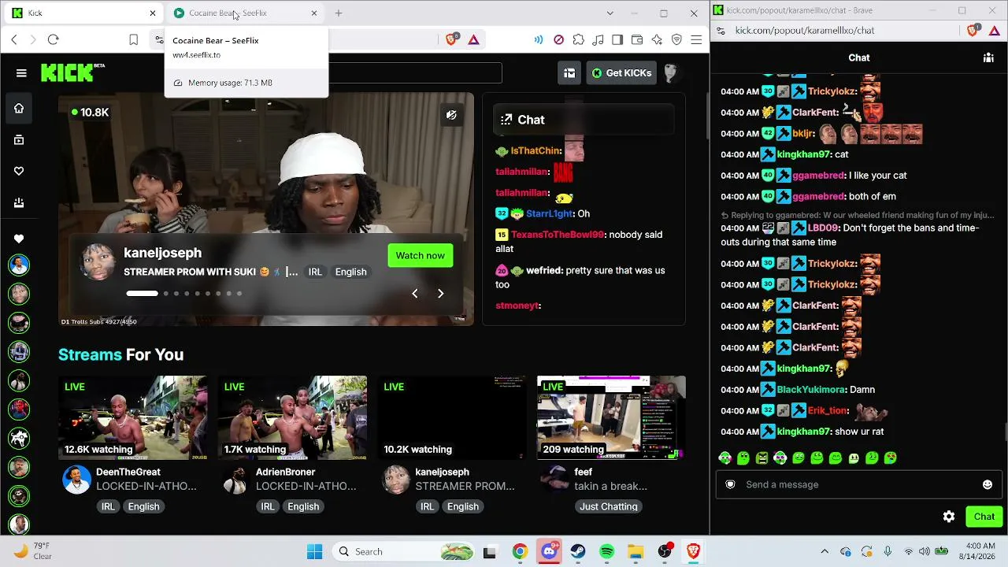Go back in the browser

(14, 39)
